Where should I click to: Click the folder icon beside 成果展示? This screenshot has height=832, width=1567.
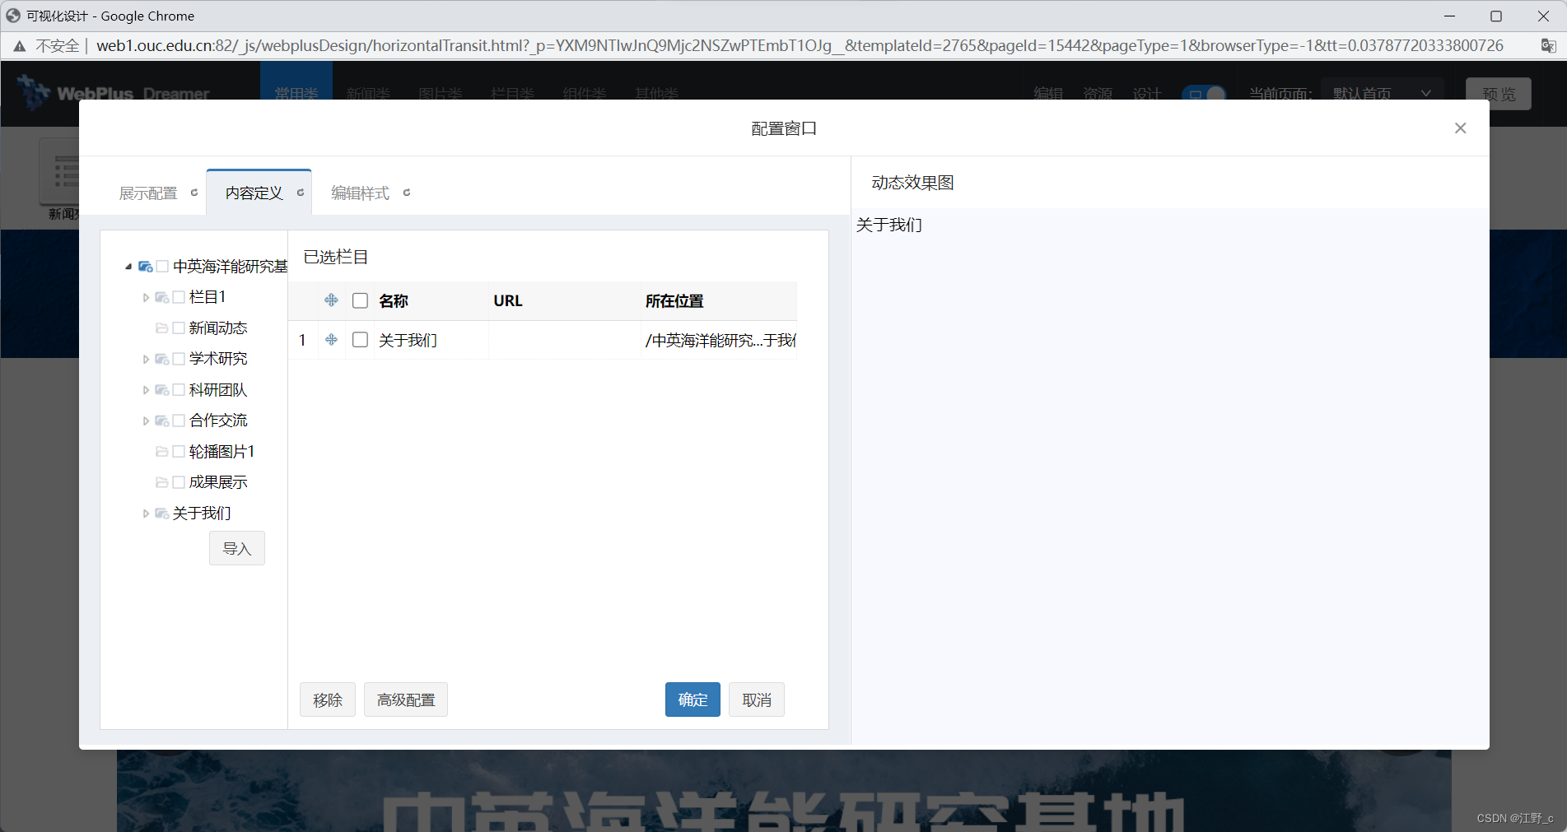(x=161, y=481)
